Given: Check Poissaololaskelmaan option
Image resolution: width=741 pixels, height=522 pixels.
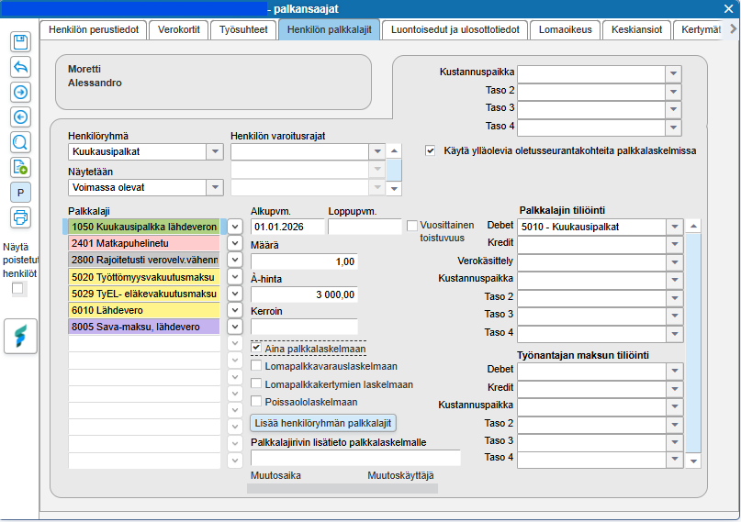Looking at the screenshot, I should pyautogui.click(x=256, y=402).
